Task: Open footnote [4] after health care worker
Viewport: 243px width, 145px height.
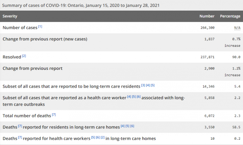Action: pos(129,97)
